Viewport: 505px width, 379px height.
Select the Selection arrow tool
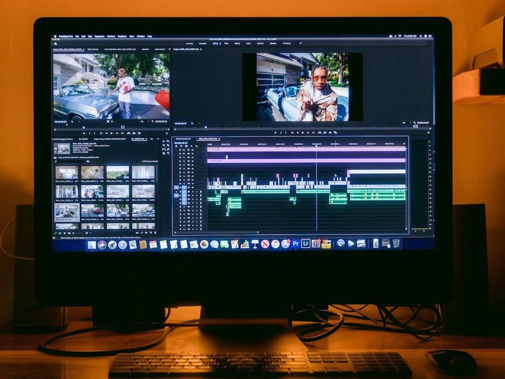[164, 141]
